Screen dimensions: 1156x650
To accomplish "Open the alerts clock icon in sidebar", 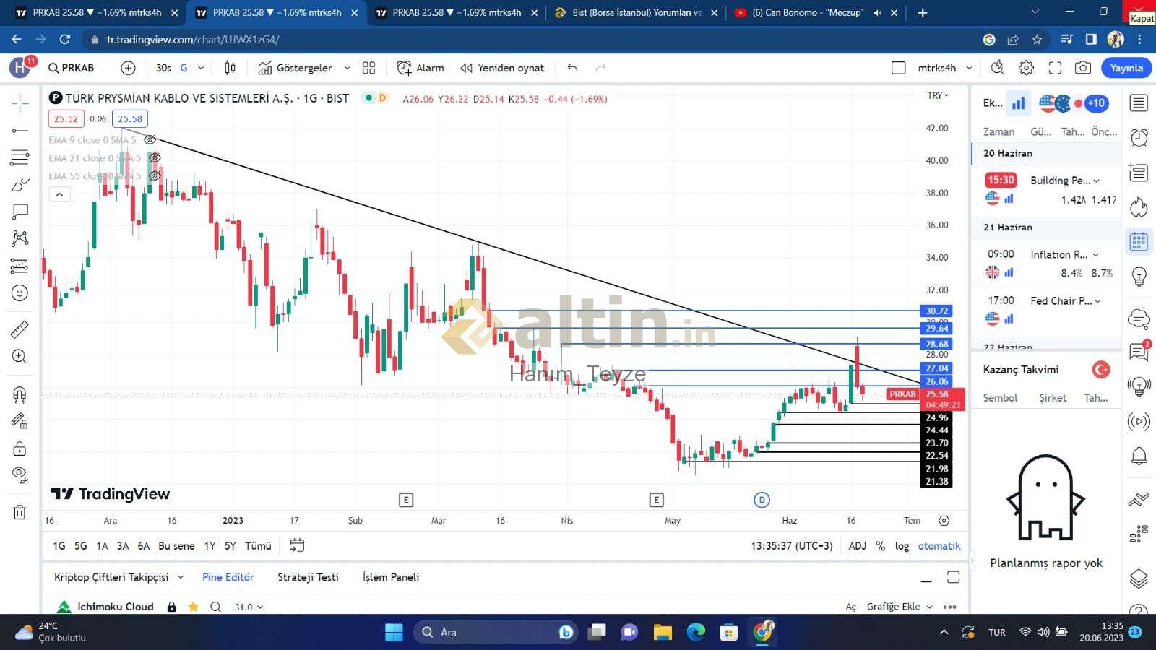I will pyautogui.click(x=1139, y=137).
